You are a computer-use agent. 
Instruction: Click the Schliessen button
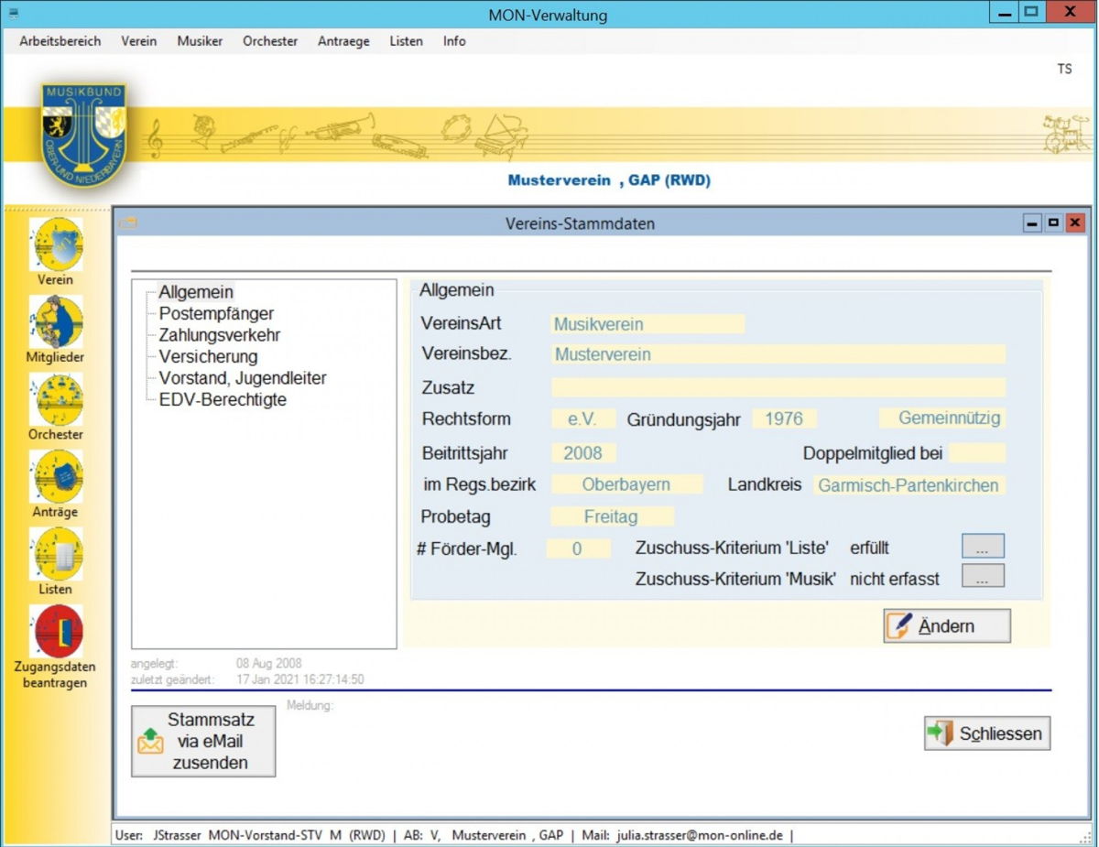pos(986,733)
